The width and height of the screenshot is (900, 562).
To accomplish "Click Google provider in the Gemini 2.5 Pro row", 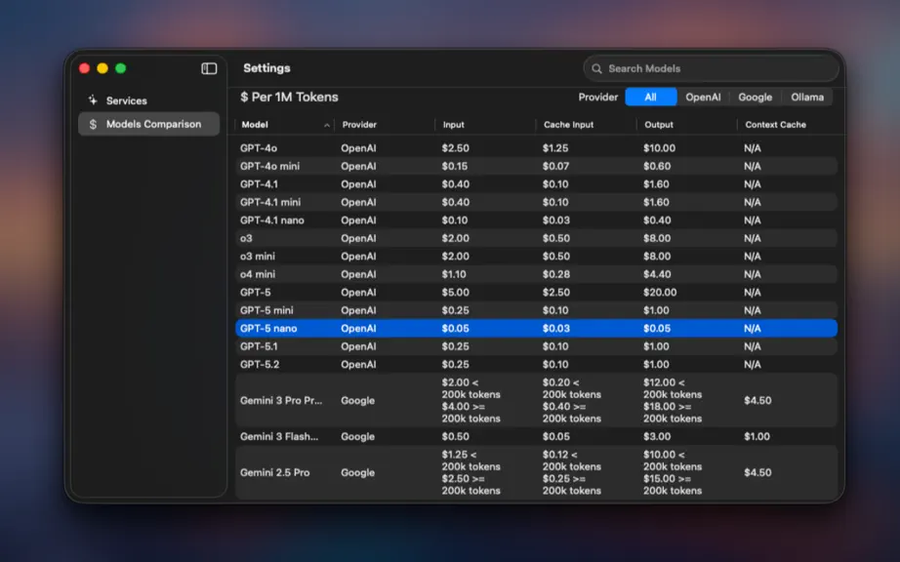I will [357, 472].
